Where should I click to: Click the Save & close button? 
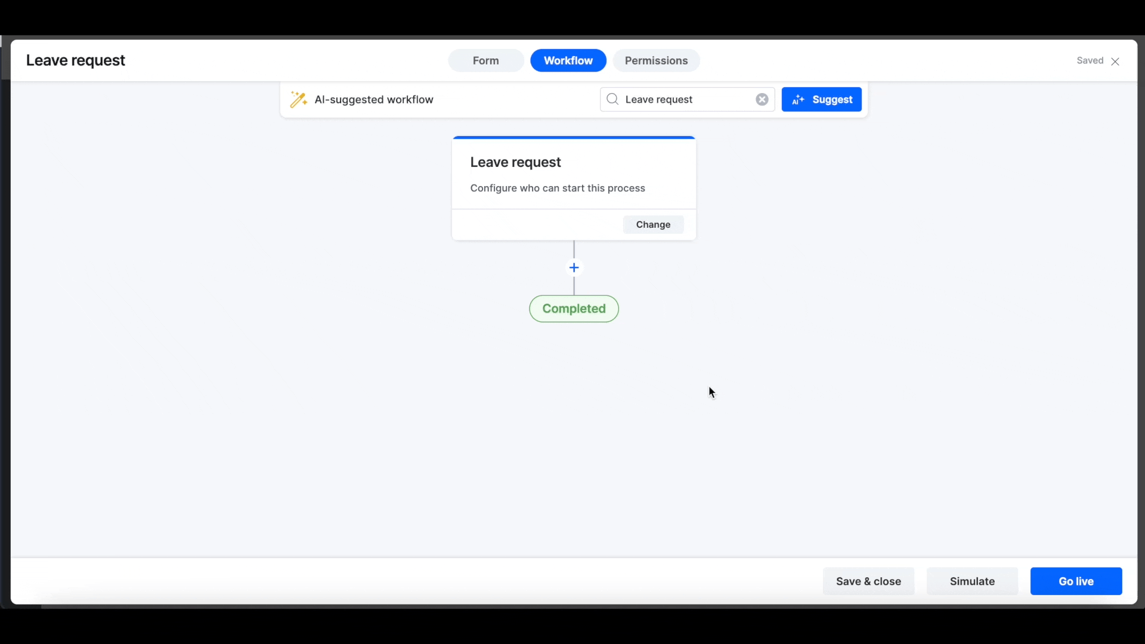coord(868,581)
